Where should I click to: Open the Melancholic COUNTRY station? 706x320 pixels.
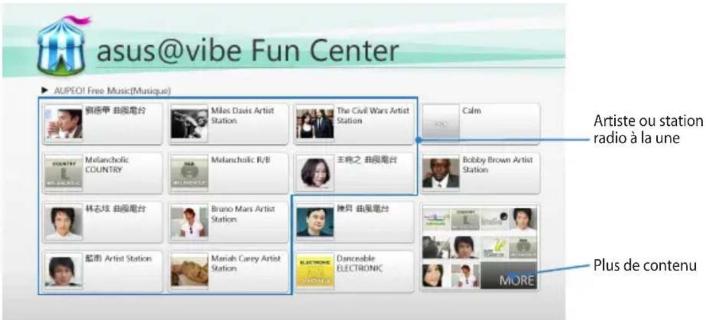pos(103,173)
